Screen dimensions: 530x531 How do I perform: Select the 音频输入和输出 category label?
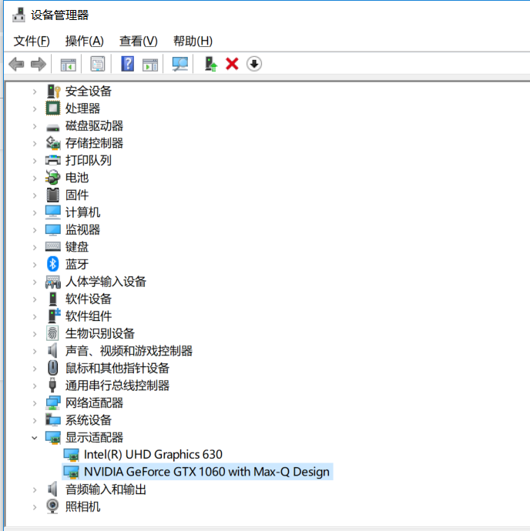[106, 489]
